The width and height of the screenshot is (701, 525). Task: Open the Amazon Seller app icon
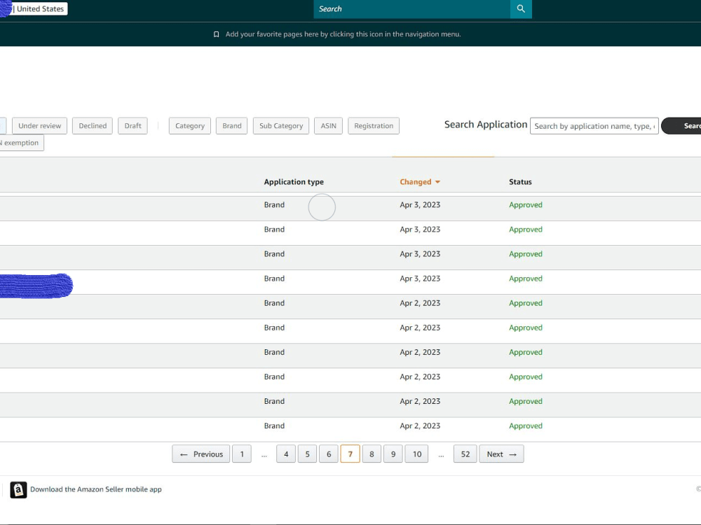18,490
